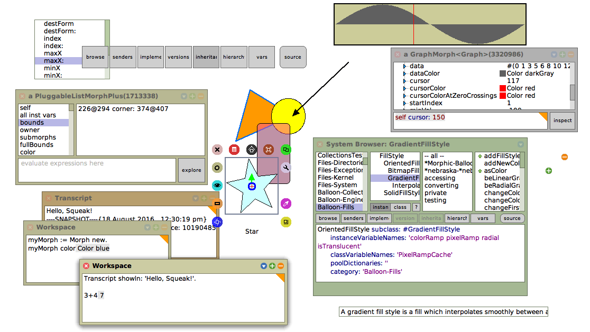The image size is (590, 332).
Task: Click the inspect button in GraphMorph
Action: 562,121
